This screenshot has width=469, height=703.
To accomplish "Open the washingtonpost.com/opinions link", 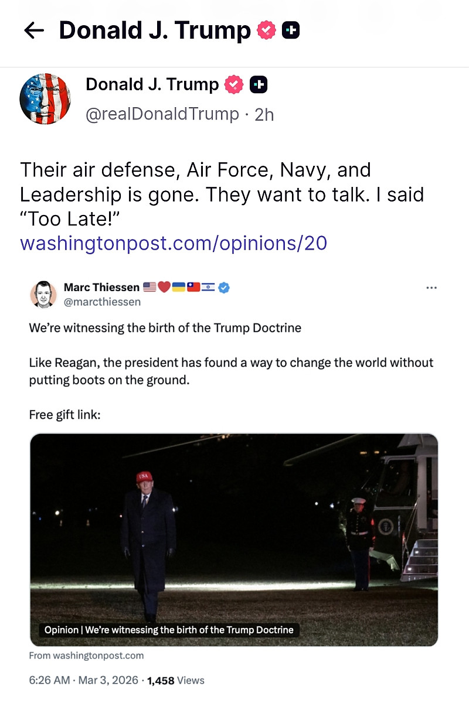I will [174, 243].
